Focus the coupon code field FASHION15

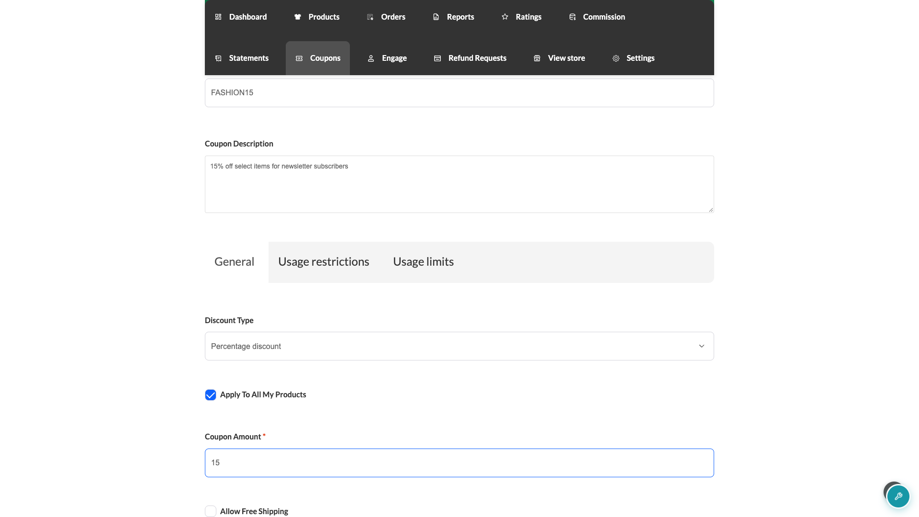click(x=459, y=93)
